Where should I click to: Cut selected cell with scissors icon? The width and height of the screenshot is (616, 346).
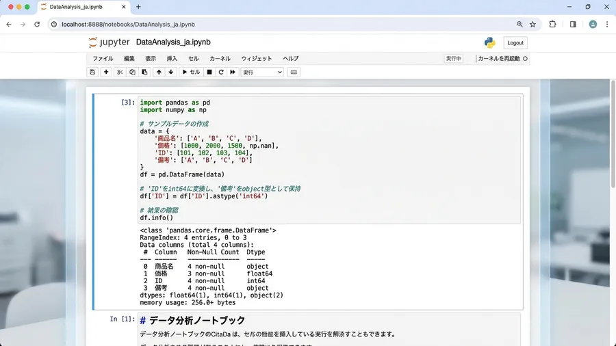click(x=120, y=72)
